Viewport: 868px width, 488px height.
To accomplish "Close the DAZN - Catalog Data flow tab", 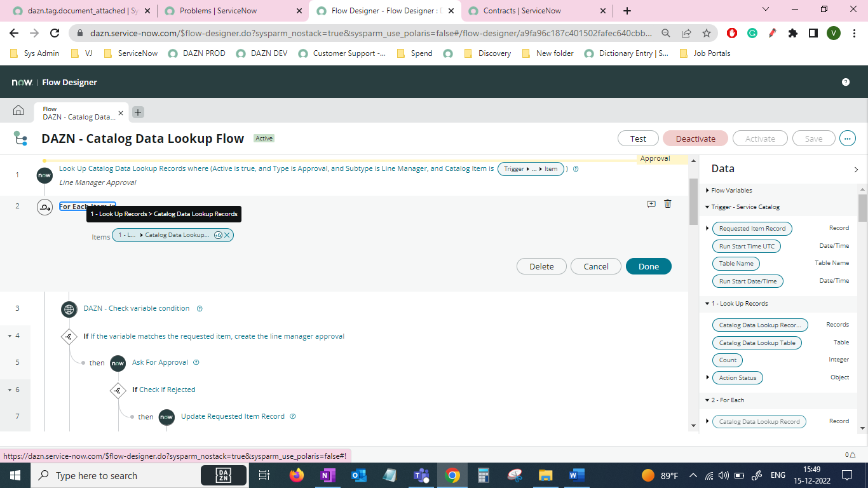I will point(121,113).
